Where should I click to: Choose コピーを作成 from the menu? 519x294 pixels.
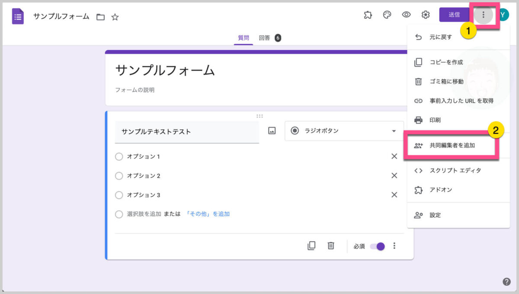(458, 62)
